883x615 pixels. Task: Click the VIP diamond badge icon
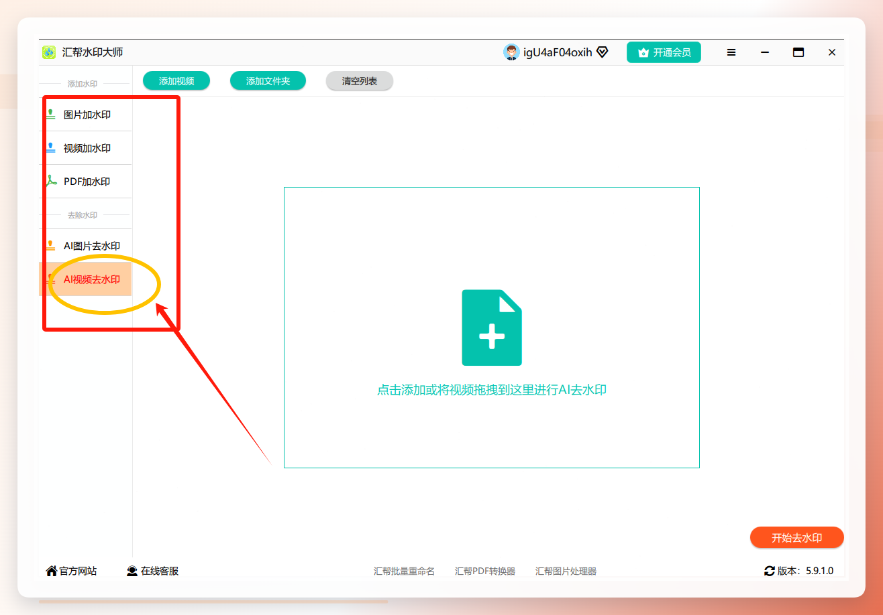coord(602,52)
